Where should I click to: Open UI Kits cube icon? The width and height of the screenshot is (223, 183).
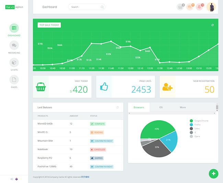pyautogui.click(x=14, y=63)
